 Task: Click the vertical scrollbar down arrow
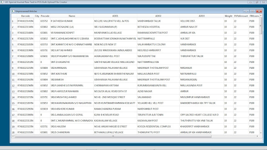click(261, 132)
